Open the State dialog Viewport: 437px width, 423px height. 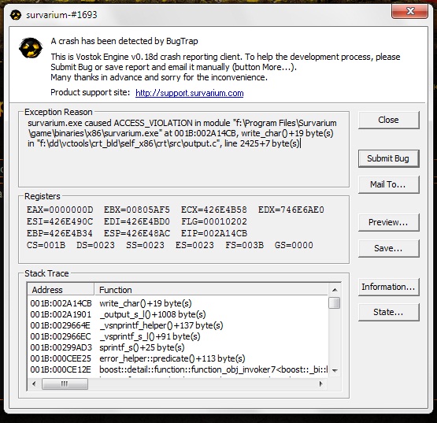click(x=388, y=312)
